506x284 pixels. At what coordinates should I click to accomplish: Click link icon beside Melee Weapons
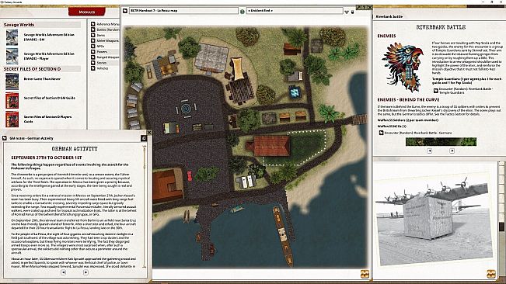point(93,40)
